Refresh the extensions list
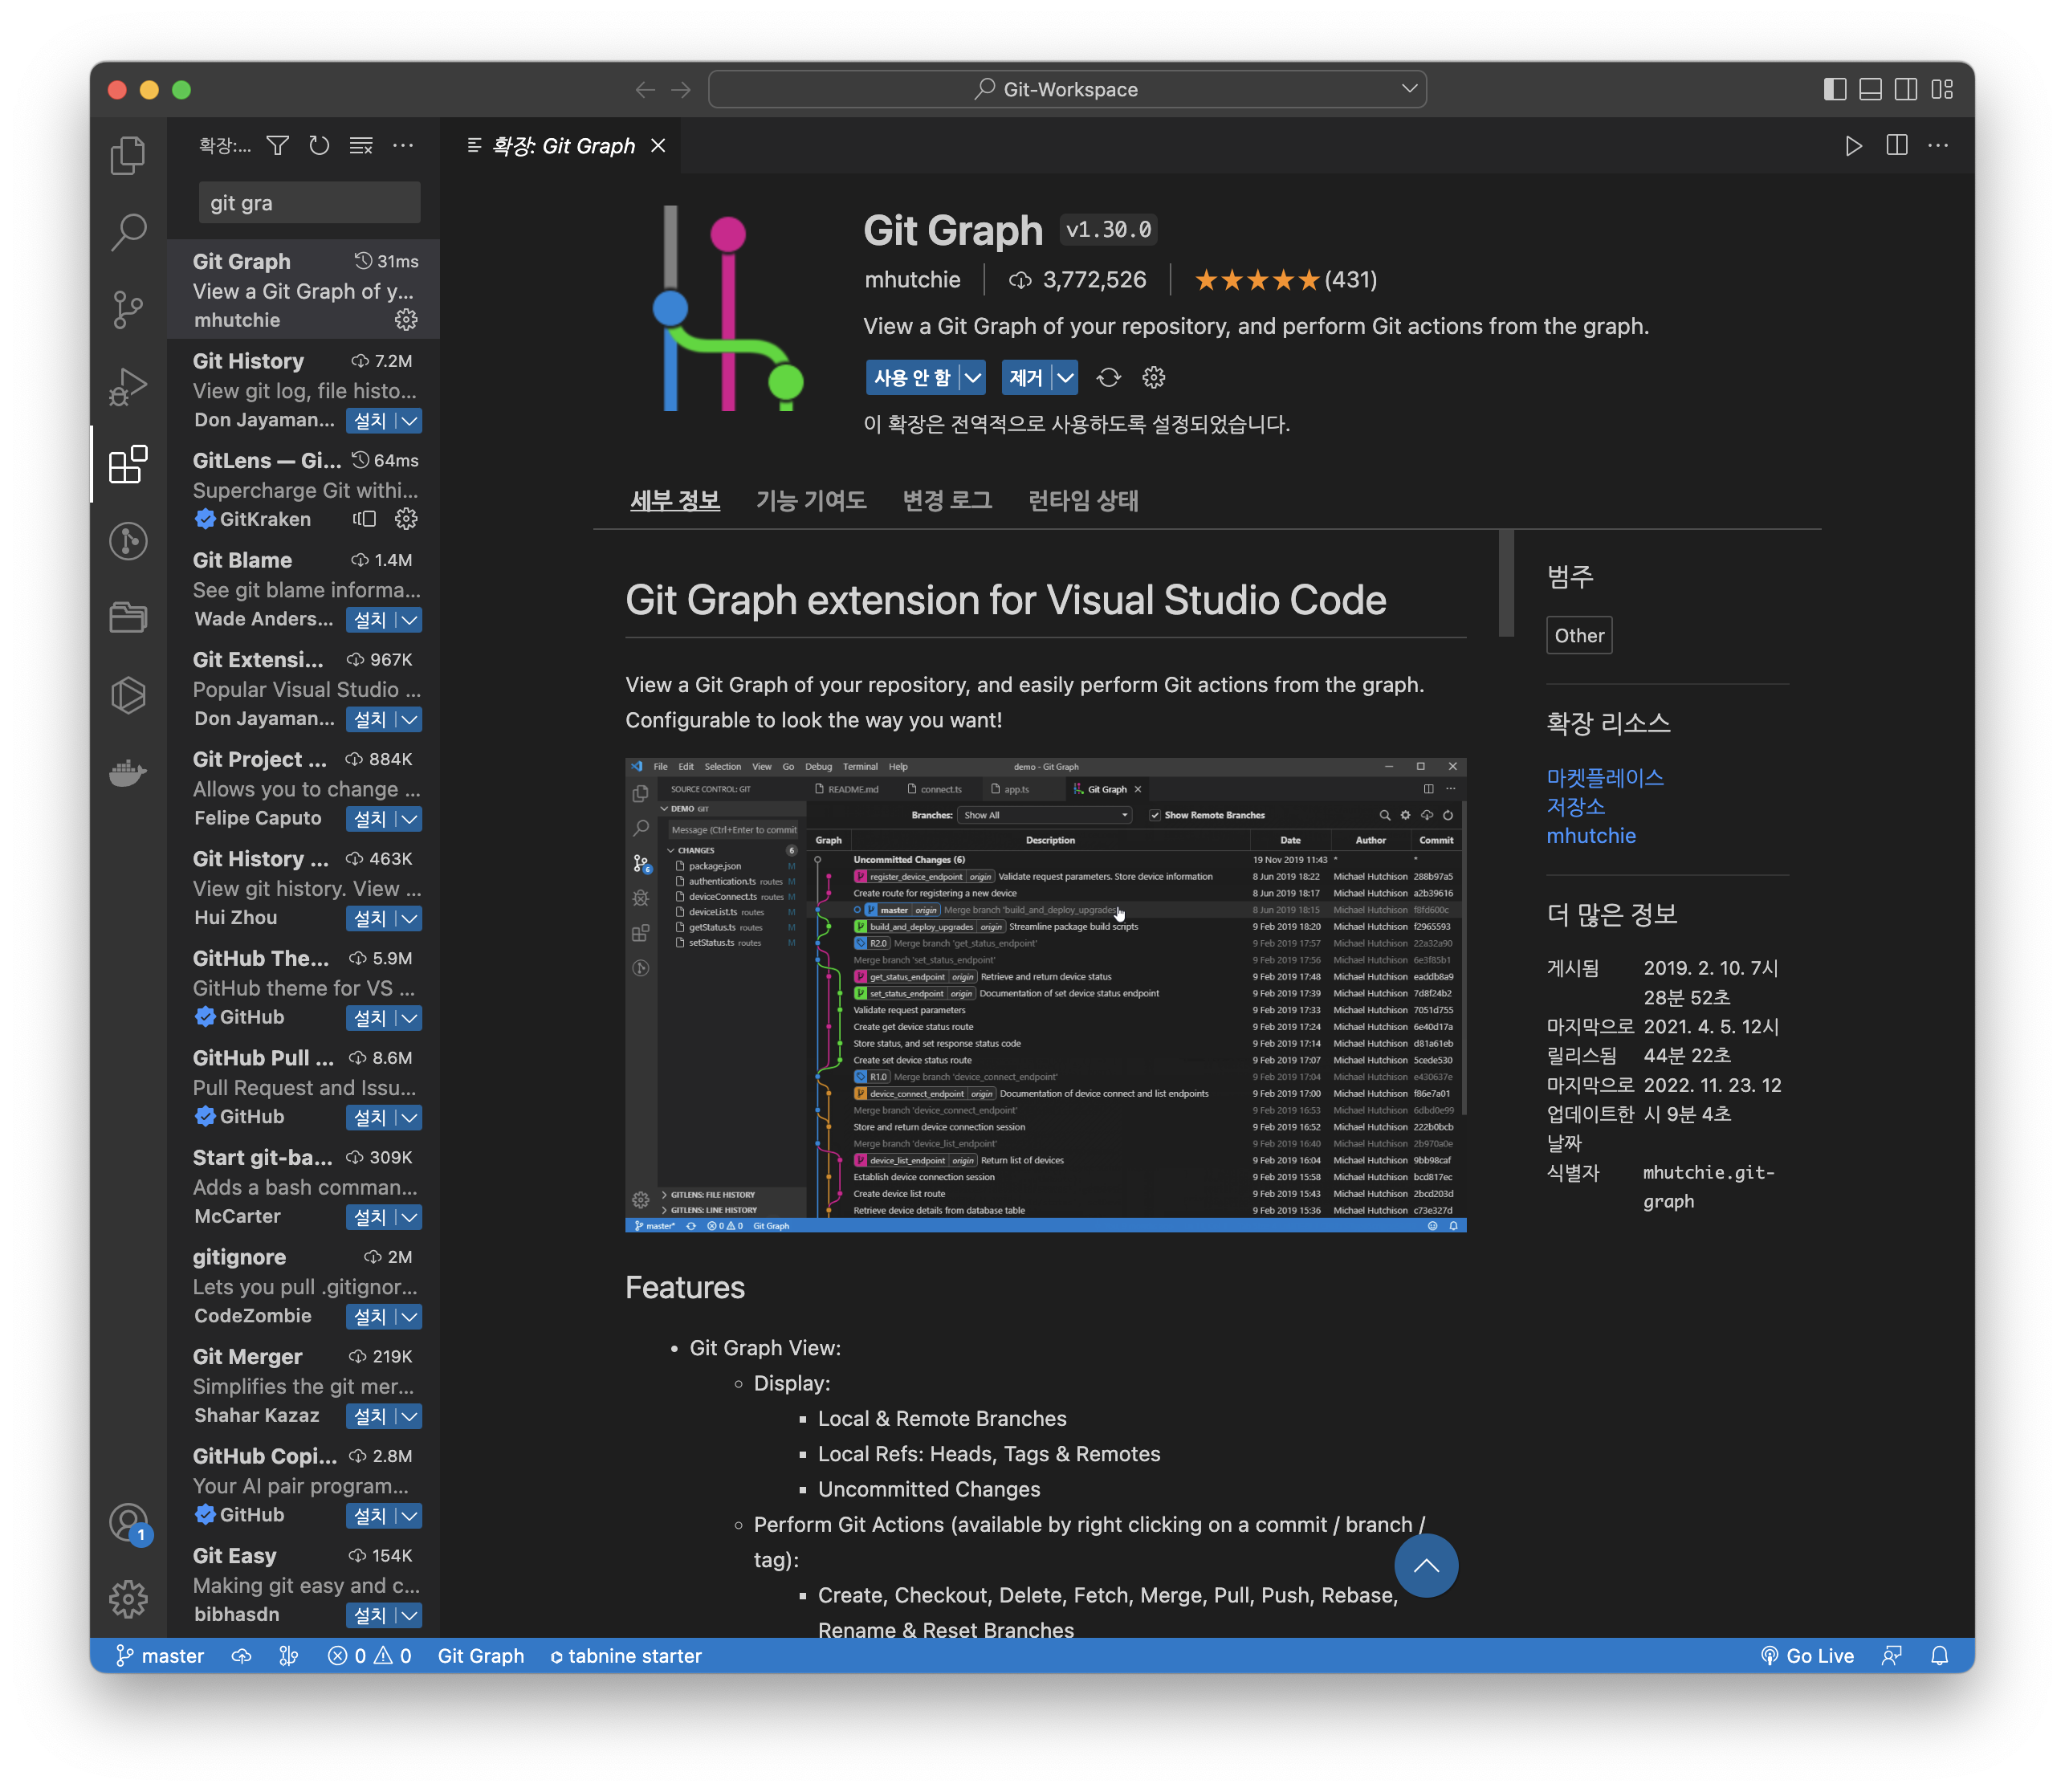This screenshot has height=1792, width=2065. click(x=319, y=146)
